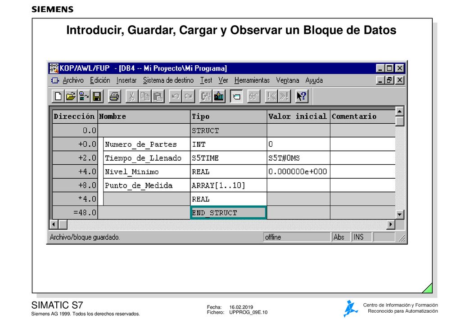Image resolution: width=461 pixels, height=319 pixels.
Task: Select the Tiempo_de_Llenado name cell
Action: (147, 158)
